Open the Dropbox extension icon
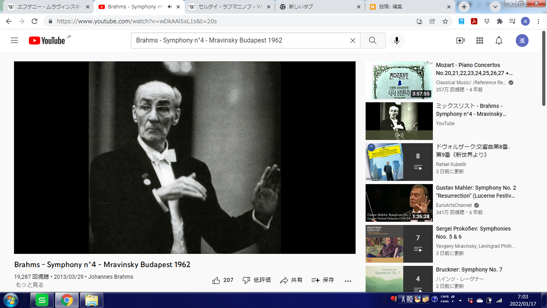547x308 pixels. [487, 21]
